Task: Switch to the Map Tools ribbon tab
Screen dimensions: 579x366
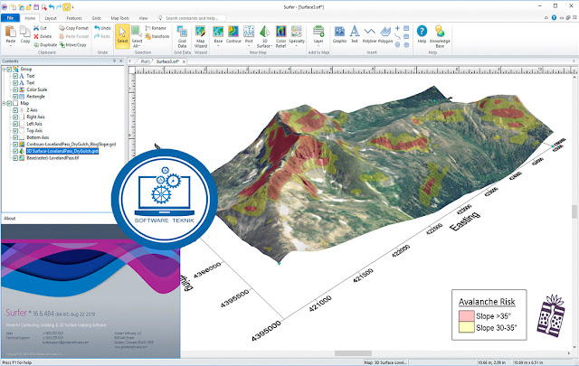Action: tap(120, 18)
